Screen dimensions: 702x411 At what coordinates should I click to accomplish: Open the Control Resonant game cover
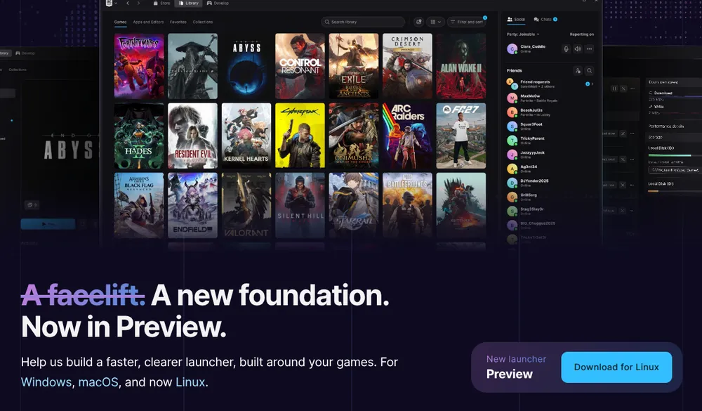coord(300,66)
